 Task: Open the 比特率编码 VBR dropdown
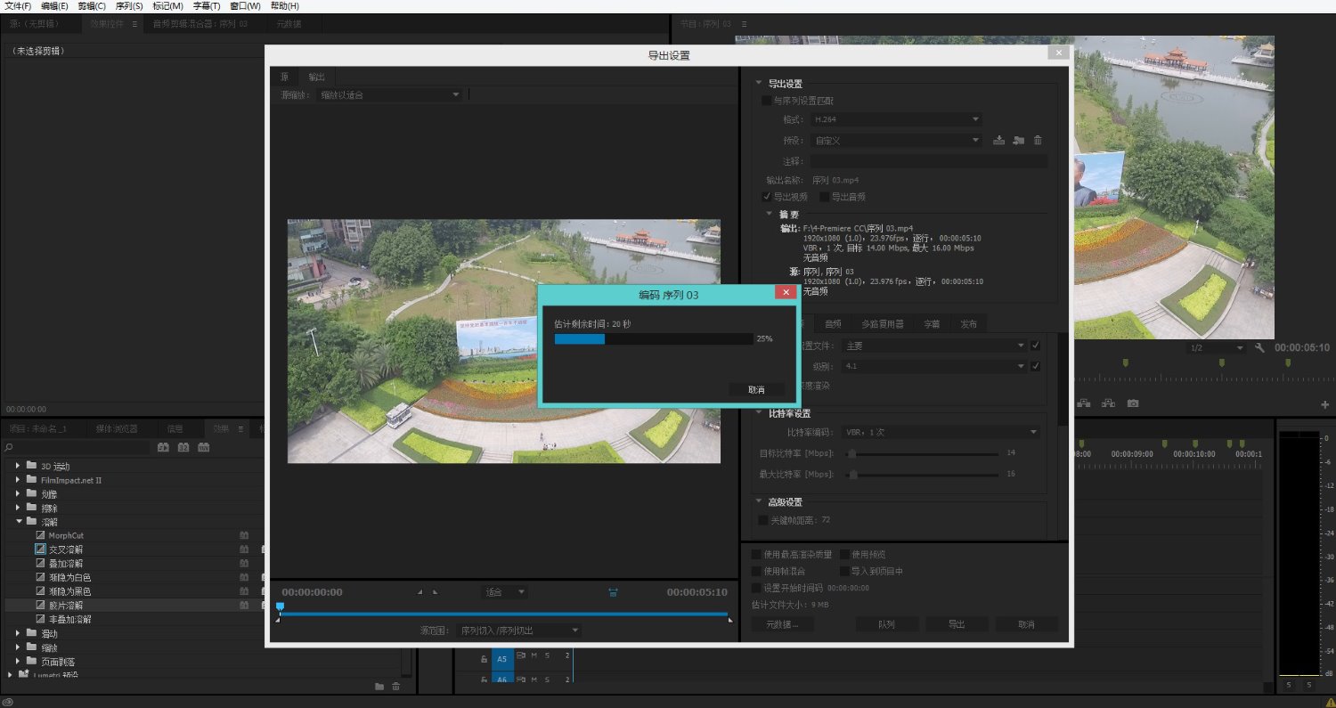[x=941, y=432]
